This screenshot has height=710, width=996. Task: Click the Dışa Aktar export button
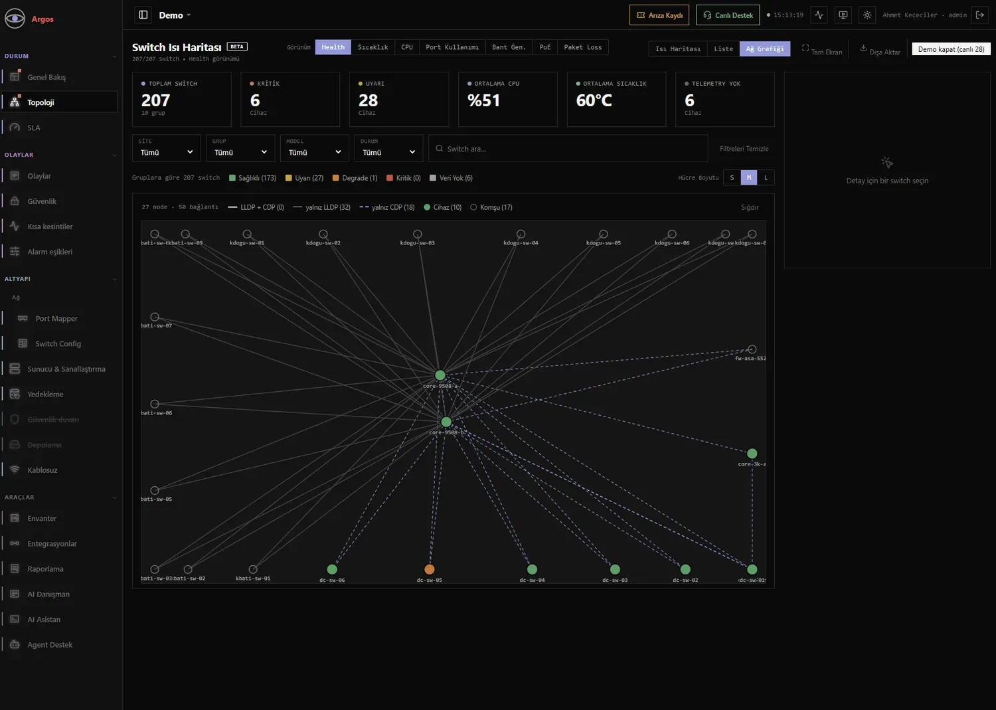coord(880,49)
